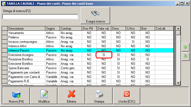Click the Cod.alt. column header
Screen dimensions: 191x107
[x=164, y=29]
